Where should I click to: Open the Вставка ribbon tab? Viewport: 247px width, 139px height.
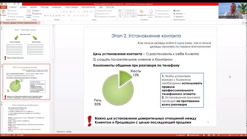tap(23, 7)
